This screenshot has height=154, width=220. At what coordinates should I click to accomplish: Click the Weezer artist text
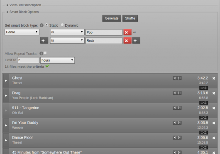[x=18, y=128]
